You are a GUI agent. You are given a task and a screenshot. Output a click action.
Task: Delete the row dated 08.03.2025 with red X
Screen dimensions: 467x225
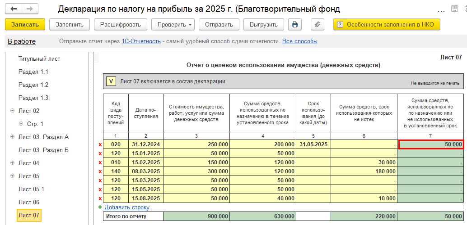(x=100, y=171)
